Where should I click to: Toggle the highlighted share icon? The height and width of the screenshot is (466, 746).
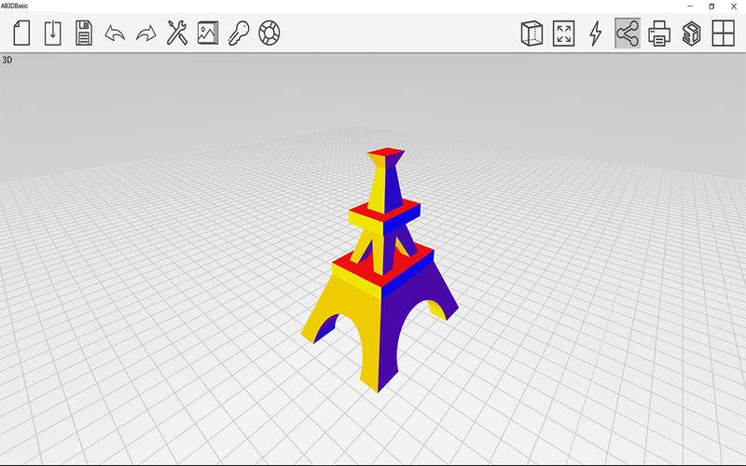click(x=628, y=34)
